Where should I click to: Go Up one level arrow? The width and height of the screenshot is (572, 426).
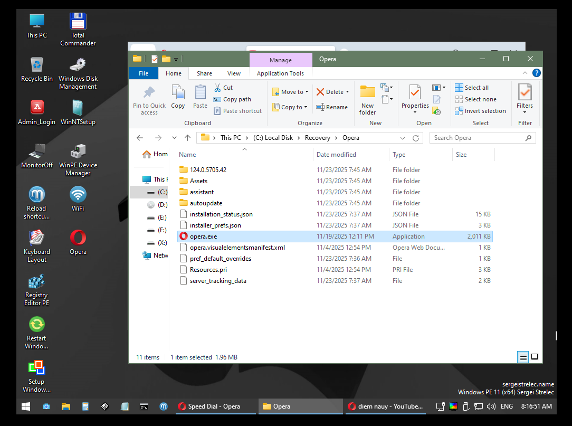click(187, 138)
